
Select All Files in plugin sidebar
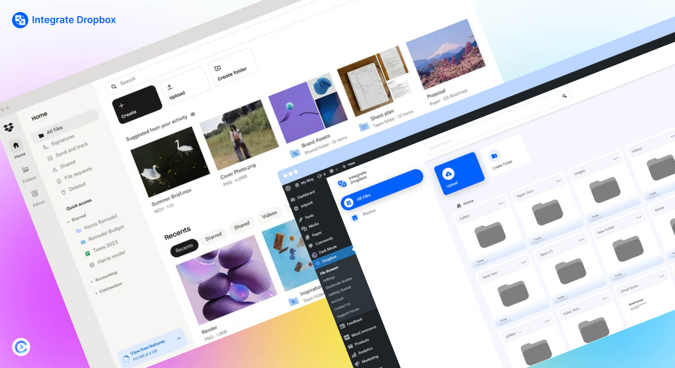pyautogui.click(x=382, y=190)
